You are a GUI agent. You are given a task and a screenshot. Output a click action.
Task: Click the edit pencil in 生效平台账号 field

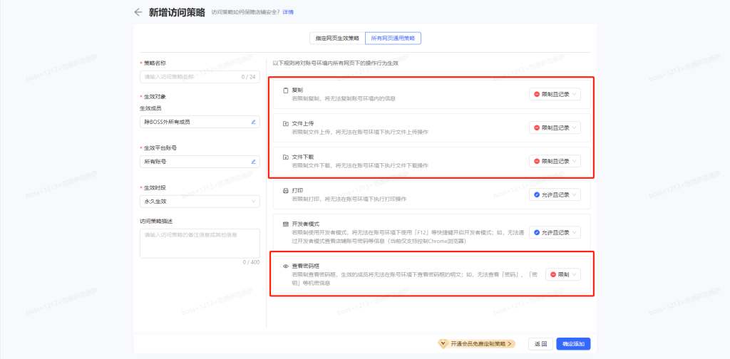pyautogui.click(x=253, y=162)
